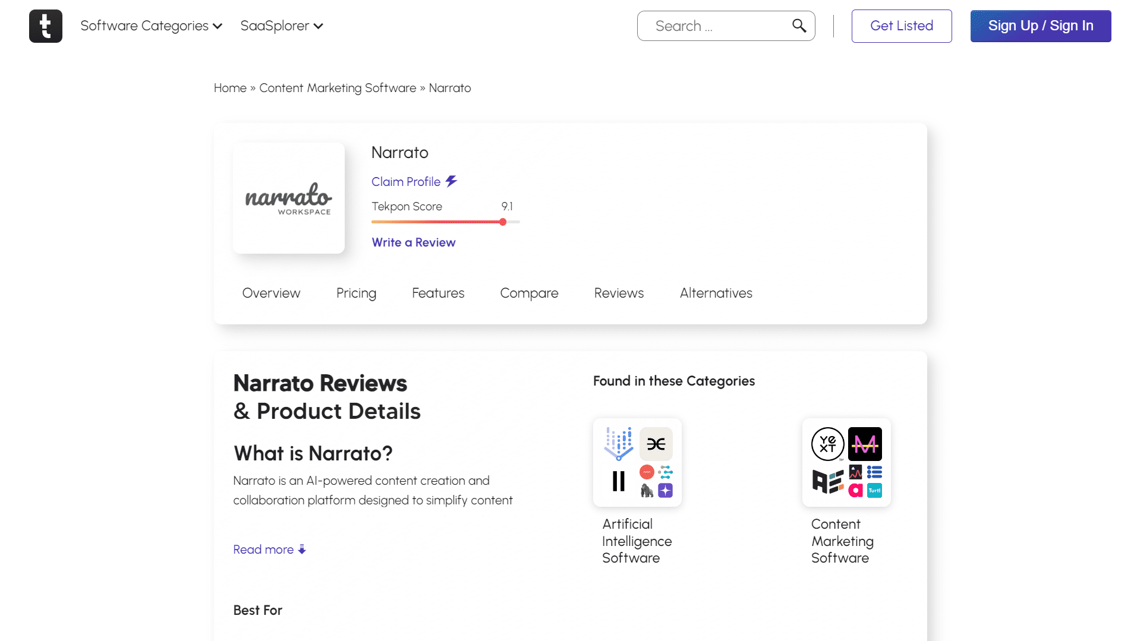This screenshot has width=1137, height=641.
Task: Click the 'Best For' heading
Action: 258,610
